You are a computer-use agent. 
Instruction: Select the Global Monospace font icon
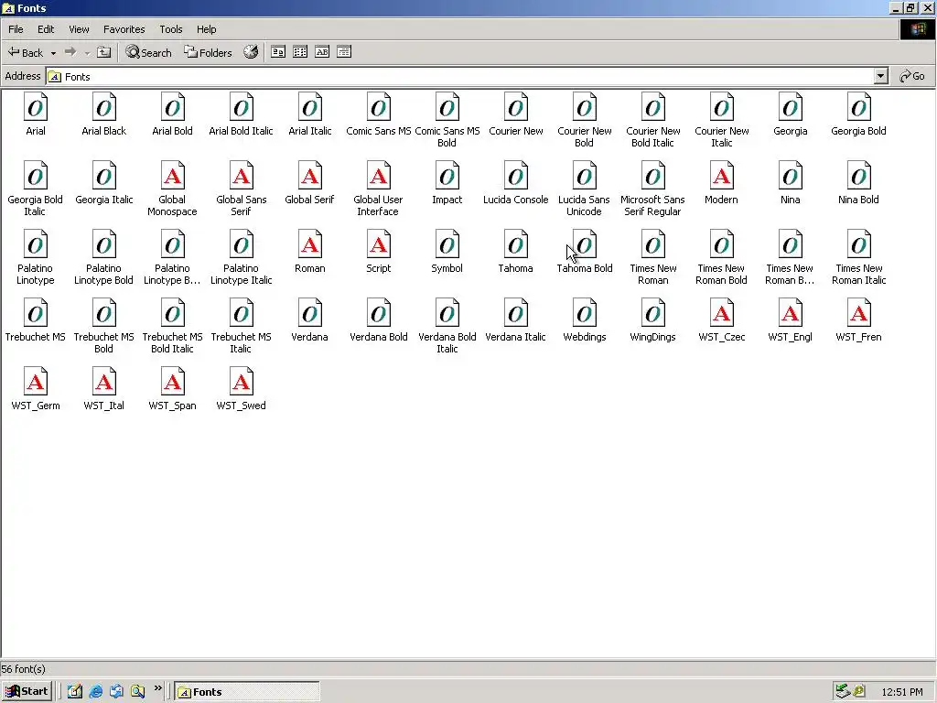click(x=173, y=177)
